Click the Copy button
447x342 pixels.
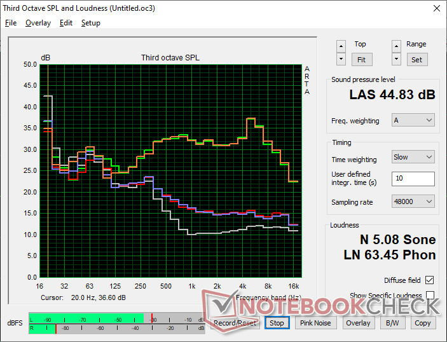pyautogui.click(x=423, y=323)
